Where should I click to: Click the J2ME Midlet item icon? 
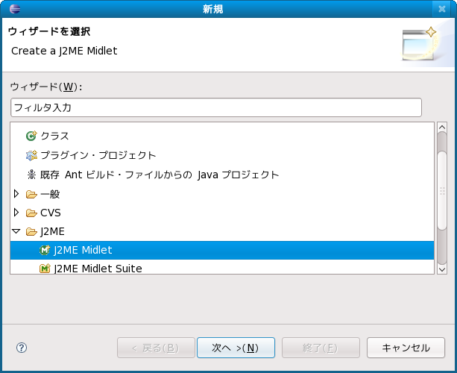tap(45, 251)
